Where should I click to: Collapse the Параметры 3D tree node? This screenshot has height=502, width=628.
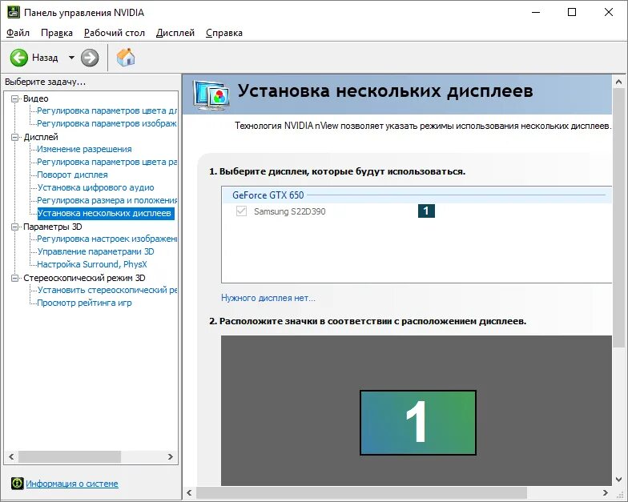pyautogui.click(x=14, y=227)
